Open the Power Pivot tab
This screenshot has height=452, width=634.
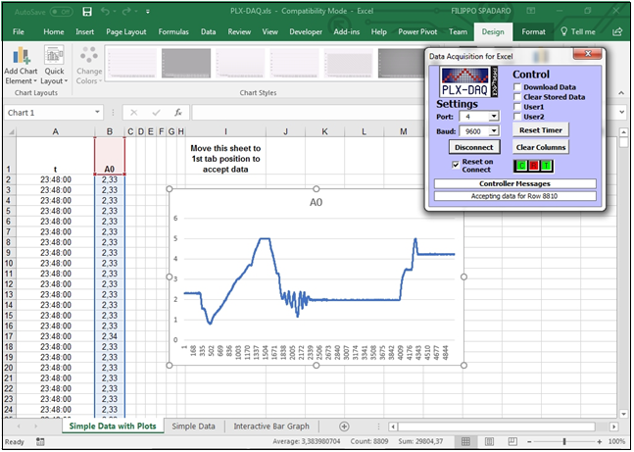[x=417, y=31]
